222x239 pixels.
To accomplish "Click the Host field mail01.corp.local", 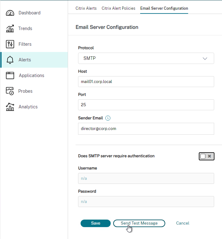I will pos(146,82).
